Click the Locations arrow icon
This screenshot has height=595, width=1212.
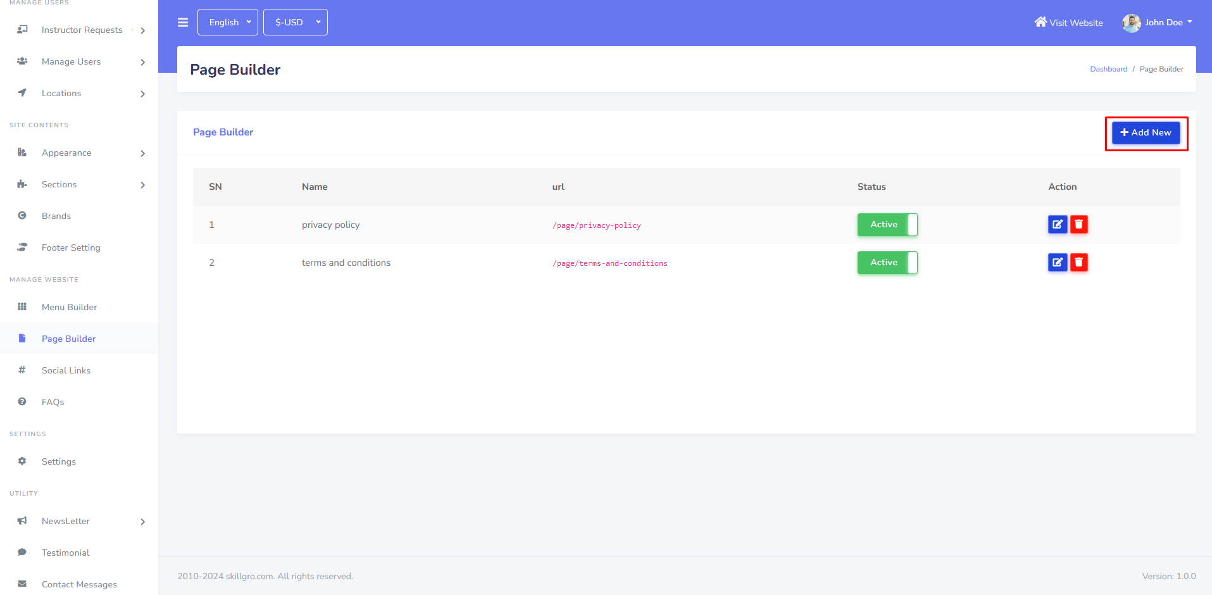[x=22, y=93]
